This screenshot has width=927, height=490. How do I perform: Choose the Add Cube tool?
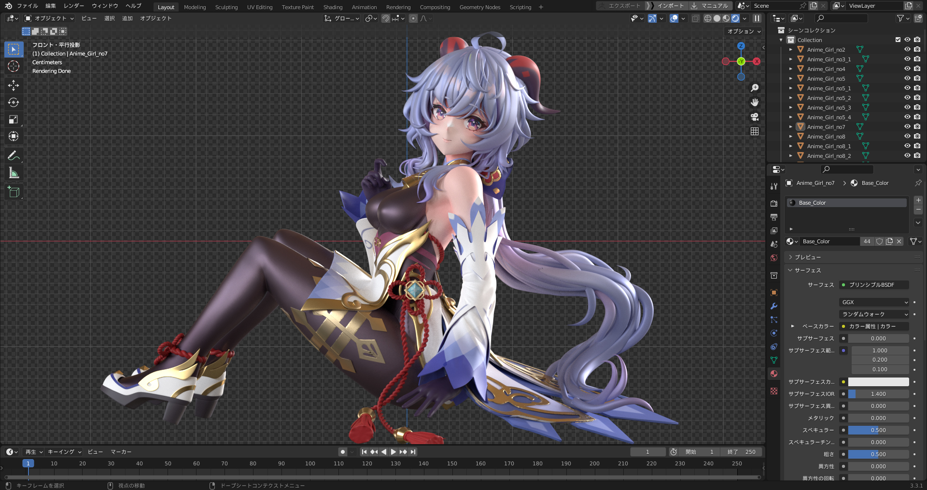coord(14,192)
